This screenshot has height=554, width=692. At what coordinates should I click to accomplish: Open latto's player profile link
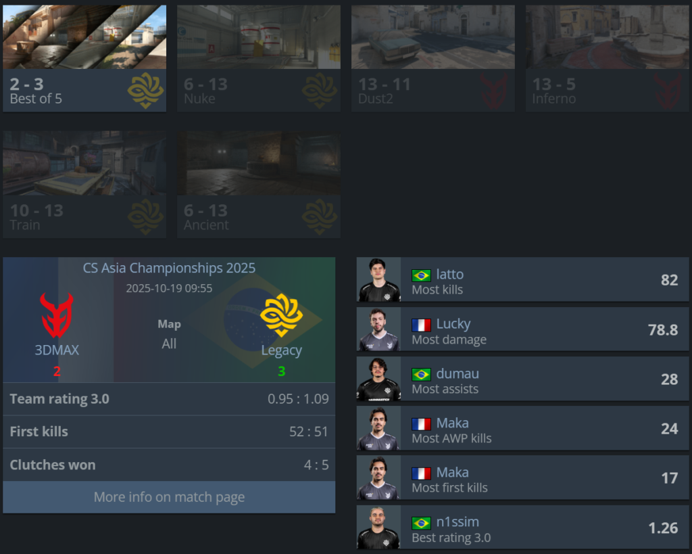[449, 275]
